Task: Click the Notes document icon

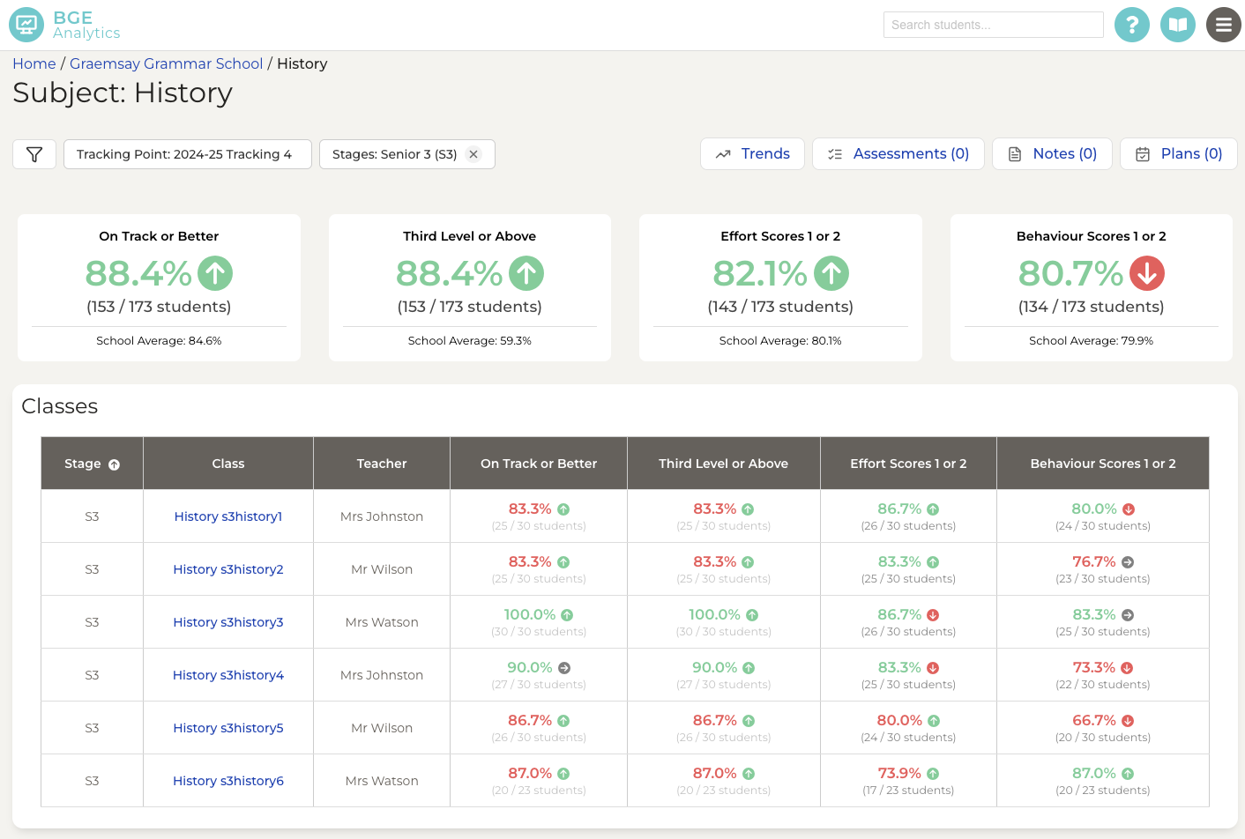Action: (1014, 152)
